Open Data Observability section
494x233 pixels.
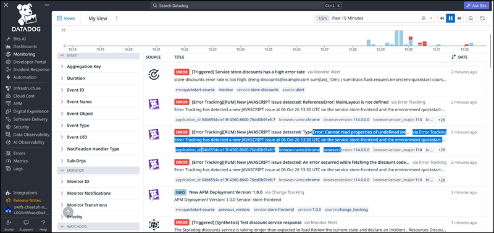coord(31,135)
